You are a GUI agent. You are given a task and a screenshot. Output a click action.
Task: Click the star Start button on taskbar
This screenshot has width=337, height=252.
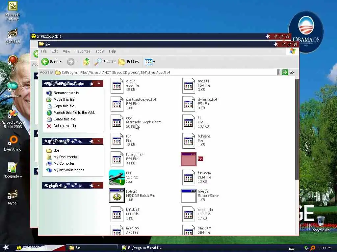pyautogui.click(x=6, y=247)
